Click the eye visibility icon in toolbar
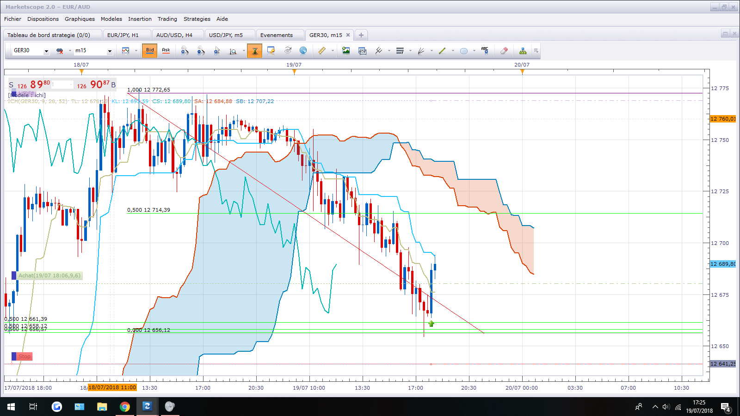 (288, 50)
